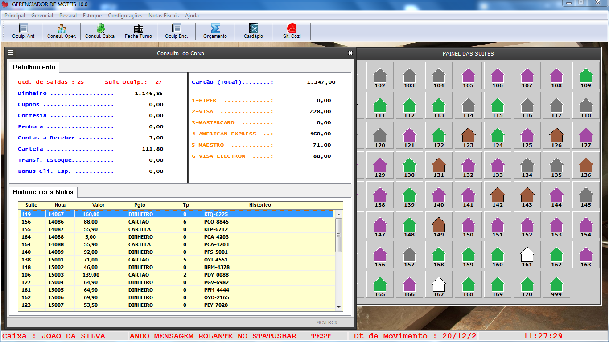Click the green suite 109 house icon
Viewport: 609px width, 342px height.
[586, 76]
